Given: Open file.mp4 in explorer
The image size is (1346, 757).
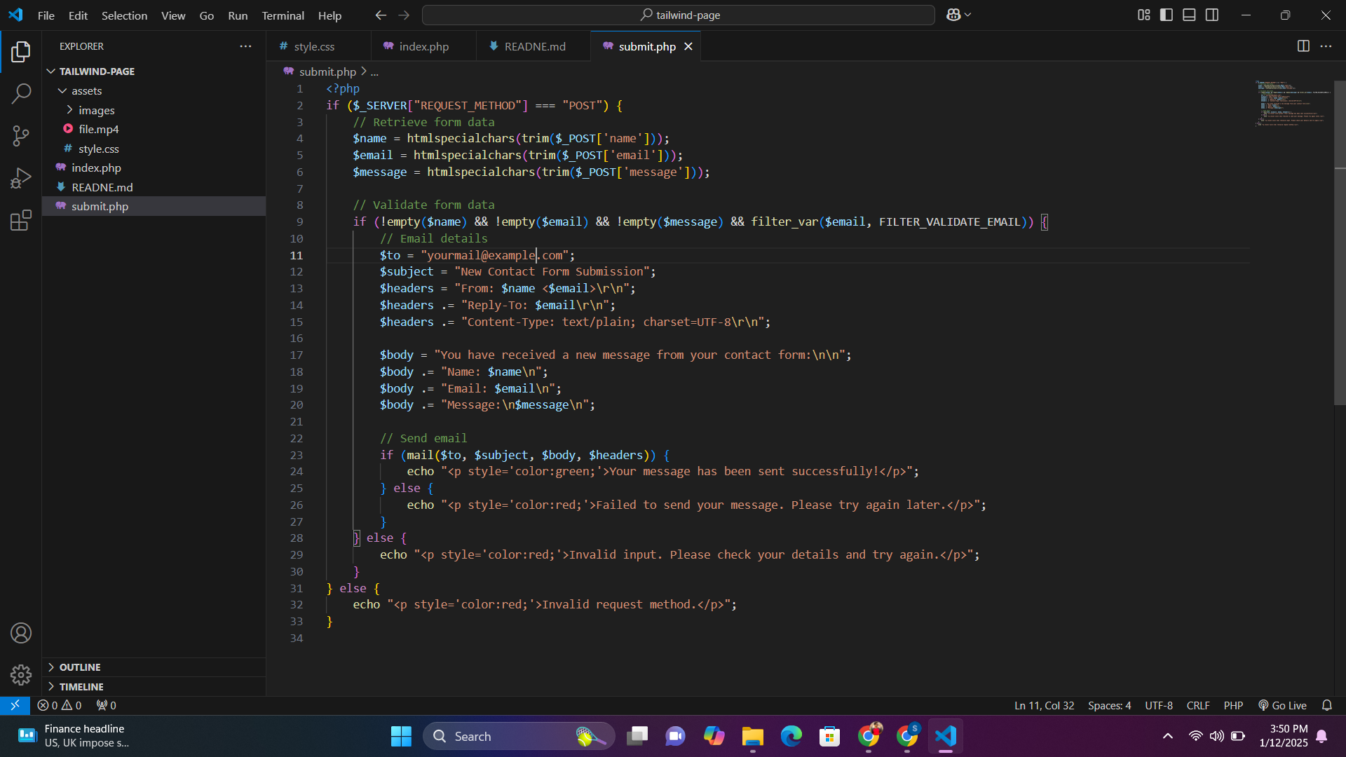Looking at the screenshot, I should (x=154, y=129).
